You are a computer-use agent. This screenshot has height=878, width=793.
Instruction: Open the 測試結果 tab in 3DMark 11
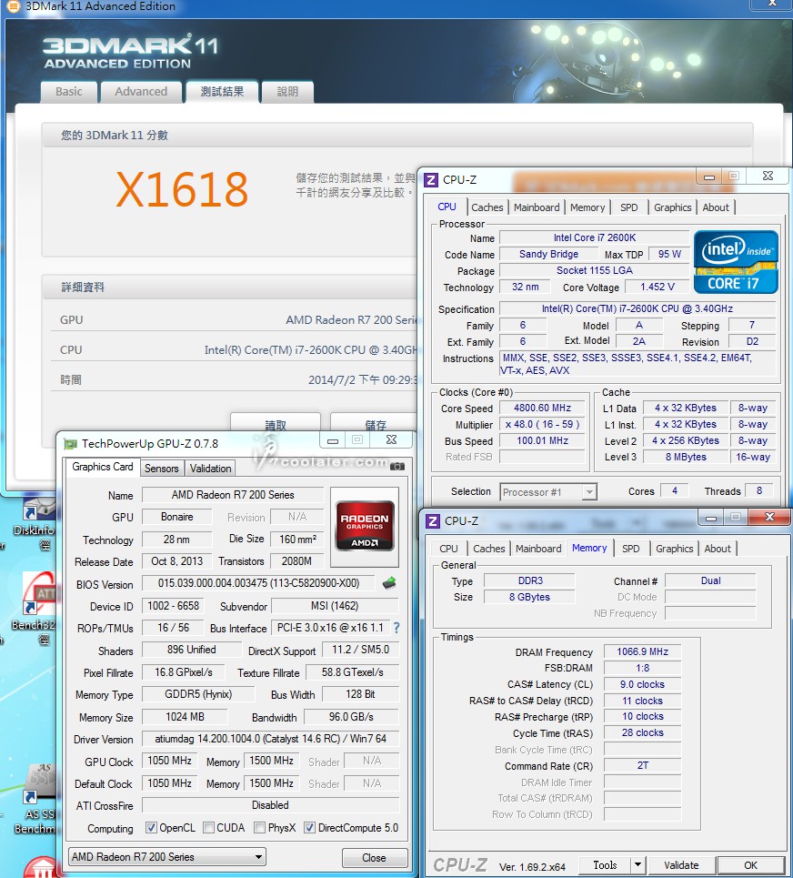point(222,91)
